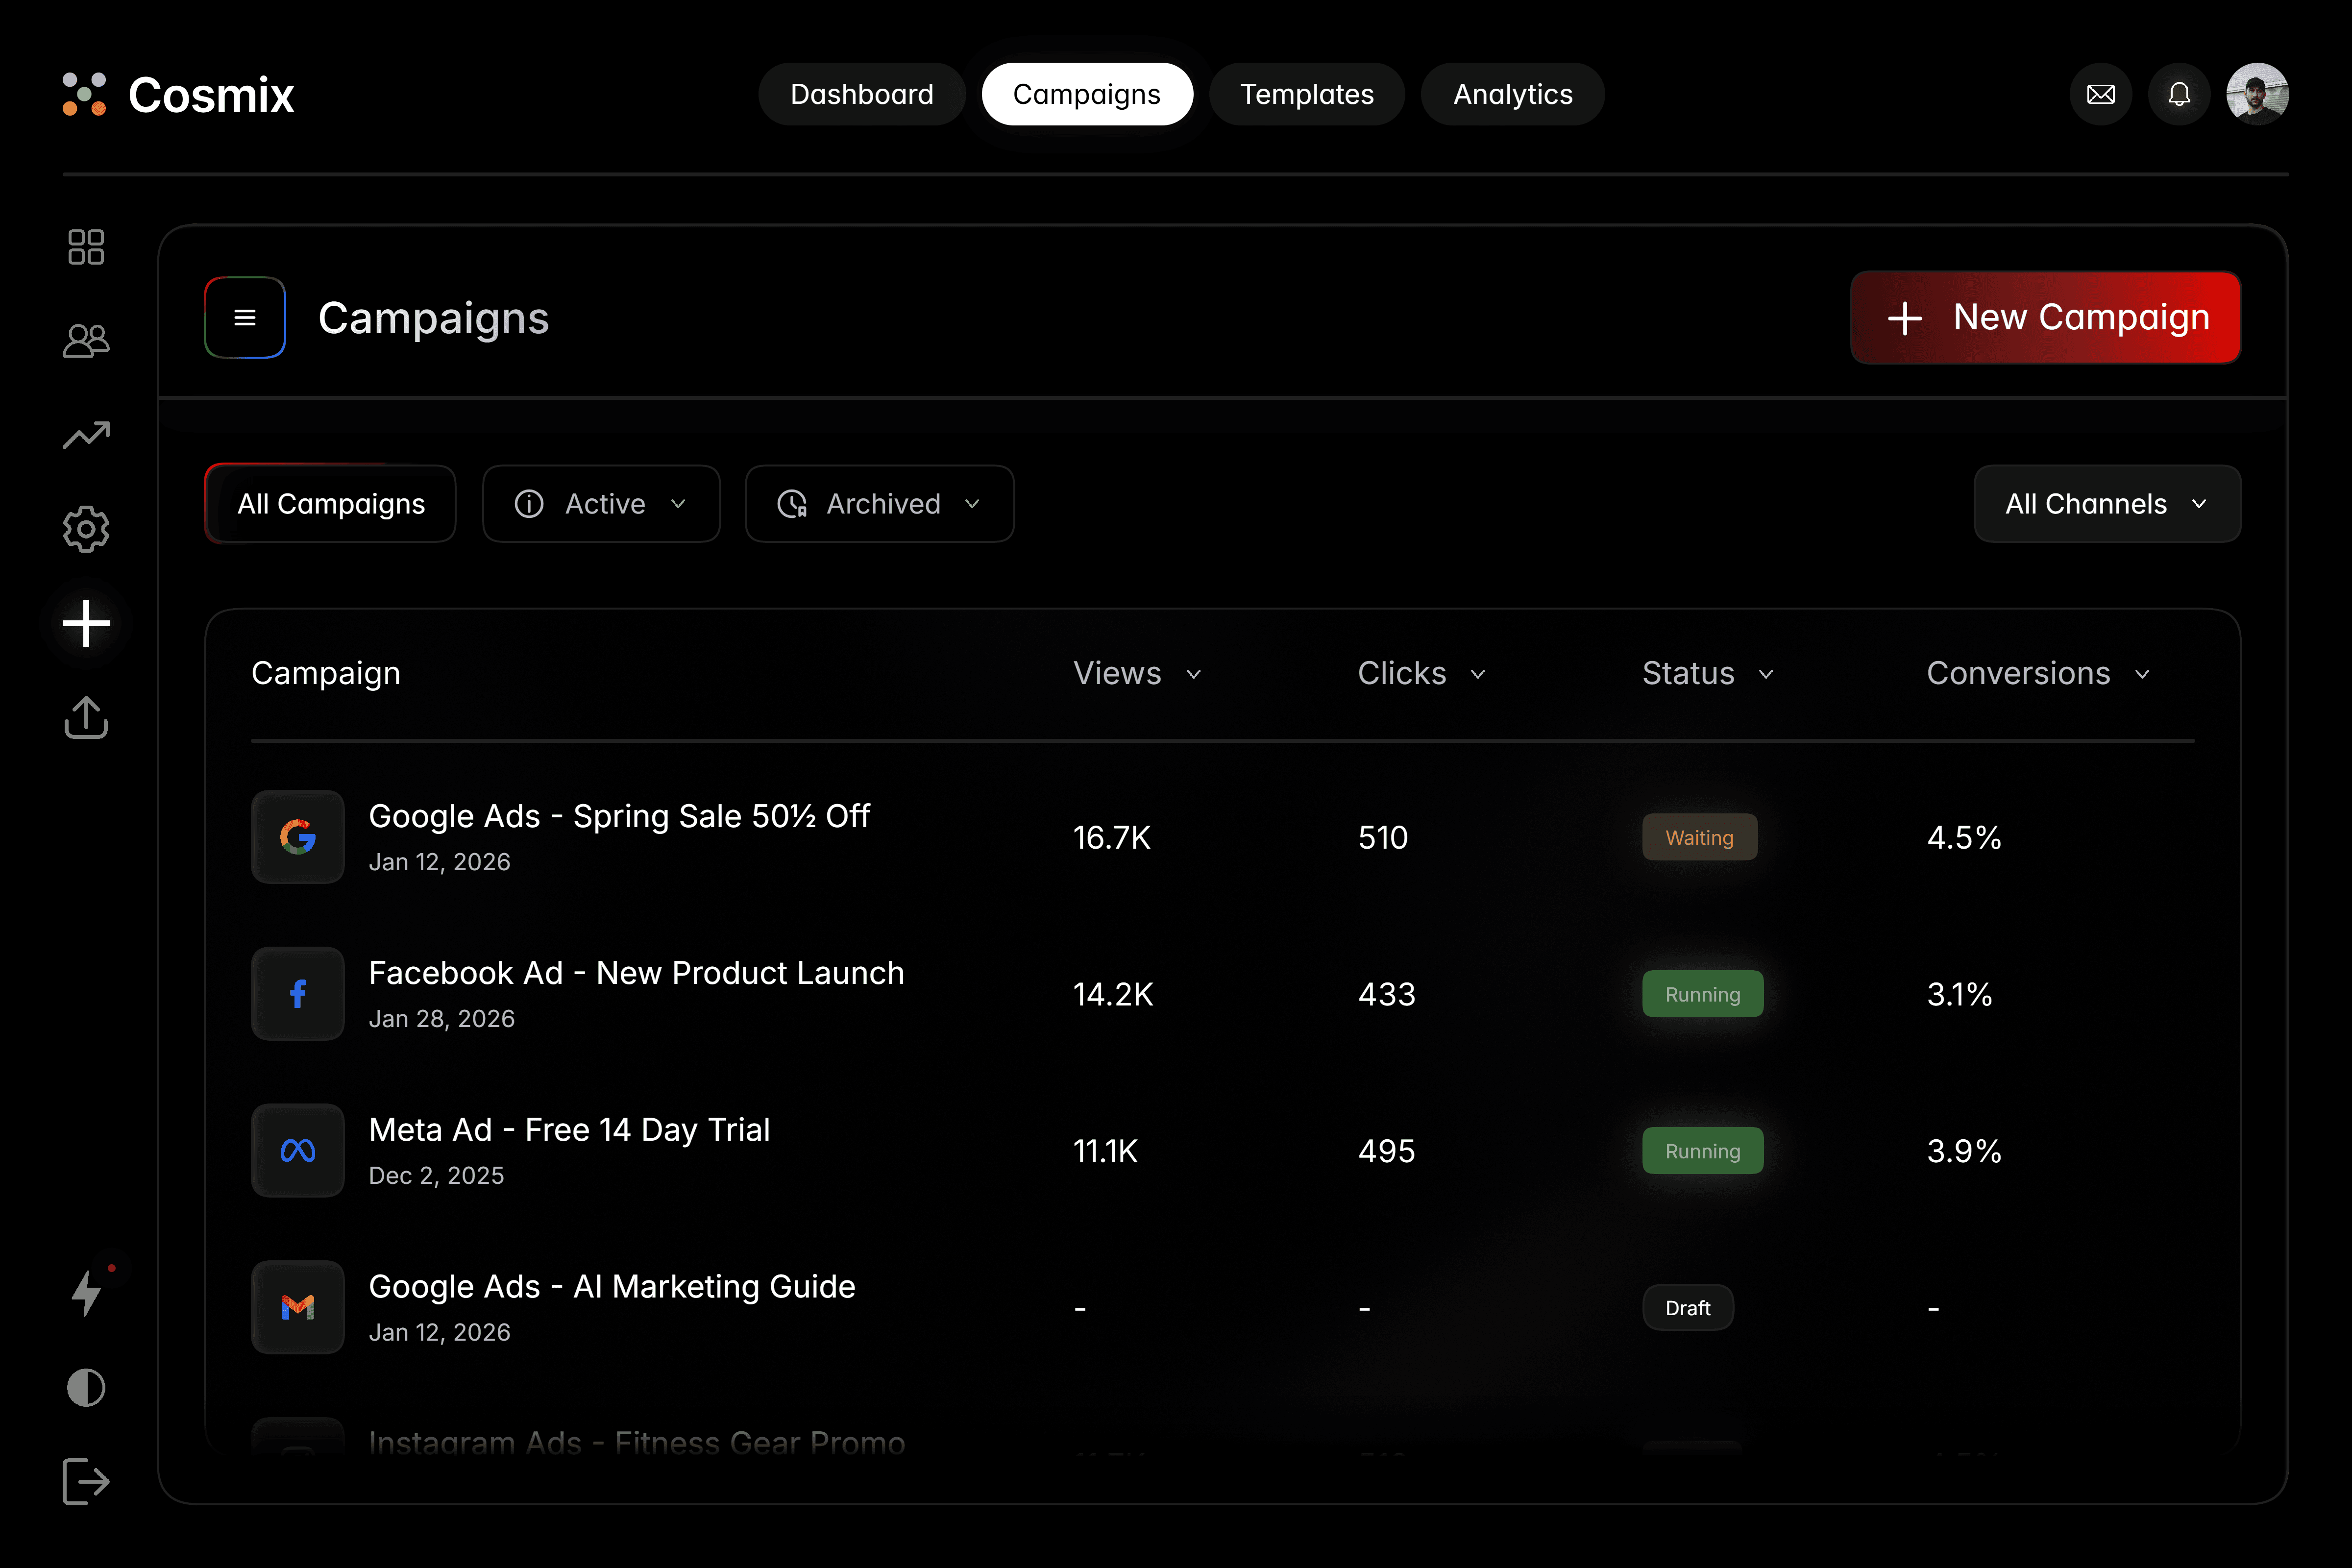Viewport: 2352px width, 1568px height.
Task: Open the All Channels dropdown
Action: point(2107,503)
